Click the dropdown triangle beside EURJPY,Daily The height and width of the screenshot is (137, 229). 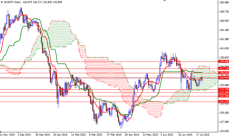[2, 2]
